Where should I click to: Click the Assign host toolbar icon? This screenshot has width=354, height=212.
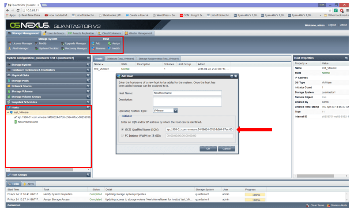point(113,43)
